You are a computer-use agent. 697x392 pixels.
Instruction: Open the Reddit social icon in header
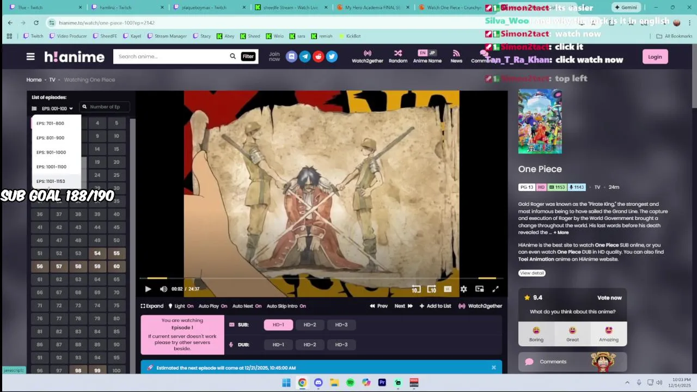[319, 57]
